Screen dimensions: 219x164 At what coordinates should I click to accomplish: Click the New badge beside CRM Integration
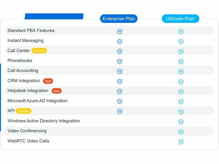(x=48, y=81)
